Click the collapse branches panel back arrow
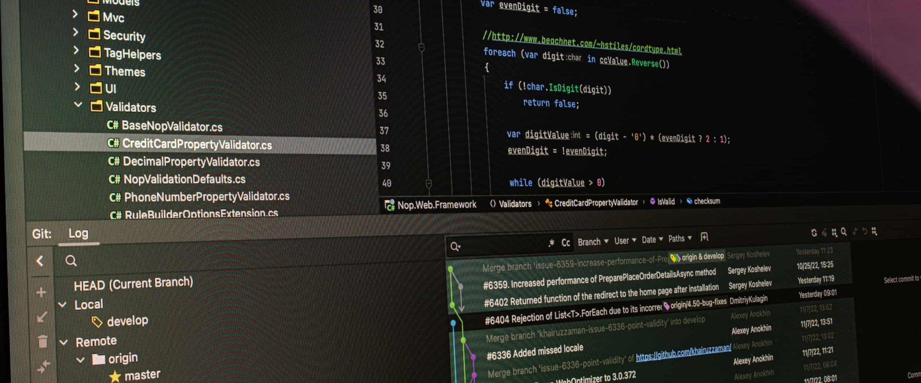 (x=40, y=261)
